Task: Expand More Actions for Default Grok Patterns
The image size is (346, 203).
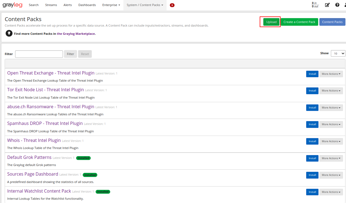Action: [331, 158]
